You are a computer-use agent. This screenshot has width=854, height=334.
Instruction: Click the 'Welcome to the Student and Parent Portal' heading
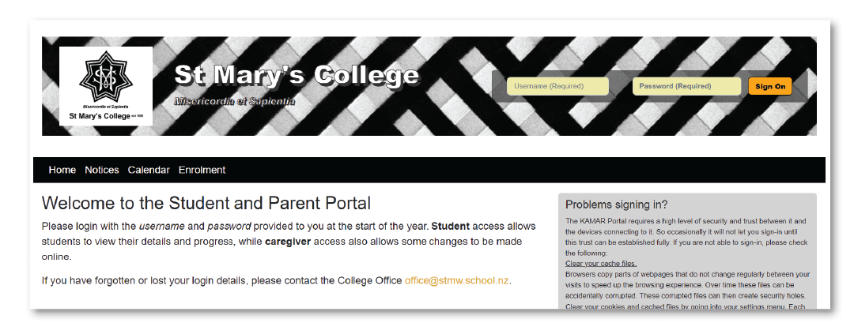(x=206, y=204)
